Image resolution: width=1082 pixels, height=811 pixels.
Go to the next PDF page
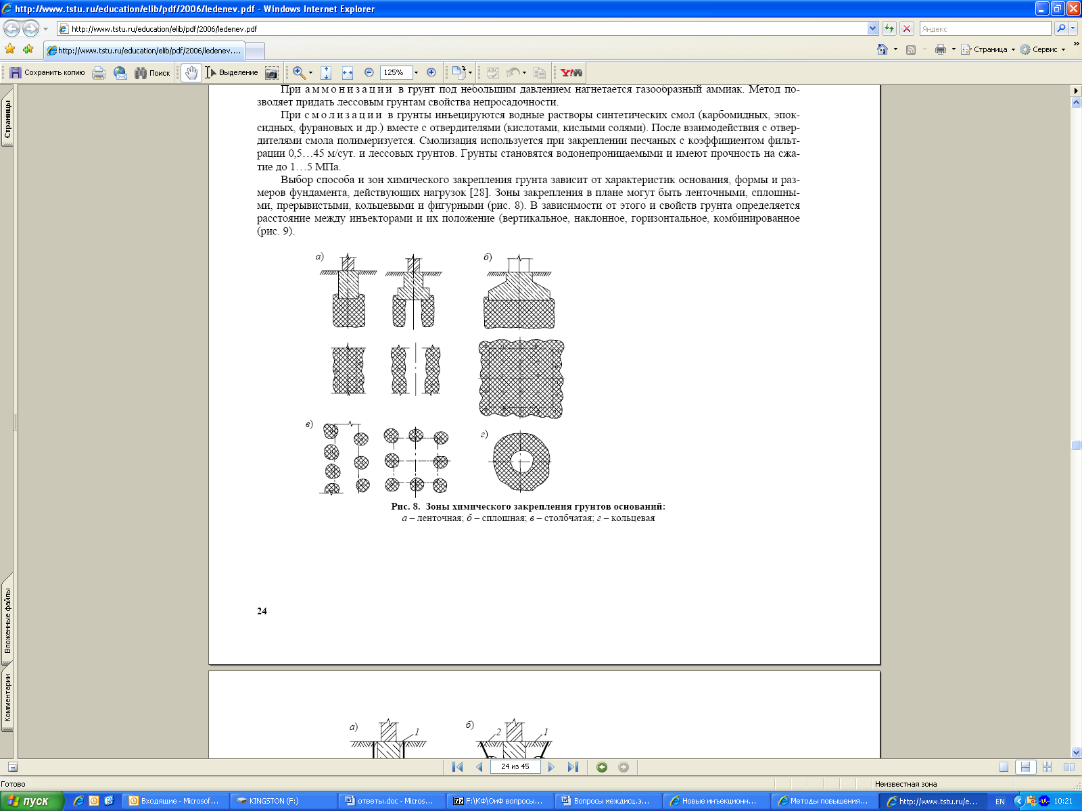[551, 766]
